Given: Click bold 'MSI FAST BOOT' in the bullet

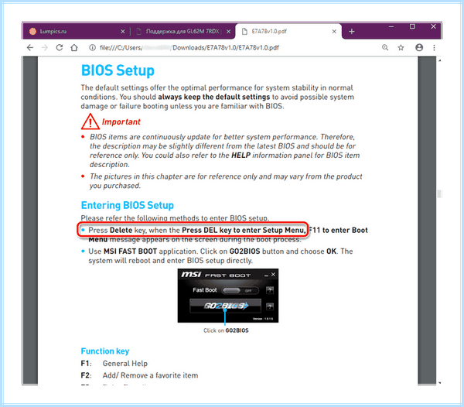Looking at the screenshot, I should pyautogui.click(x=130, y=251).
